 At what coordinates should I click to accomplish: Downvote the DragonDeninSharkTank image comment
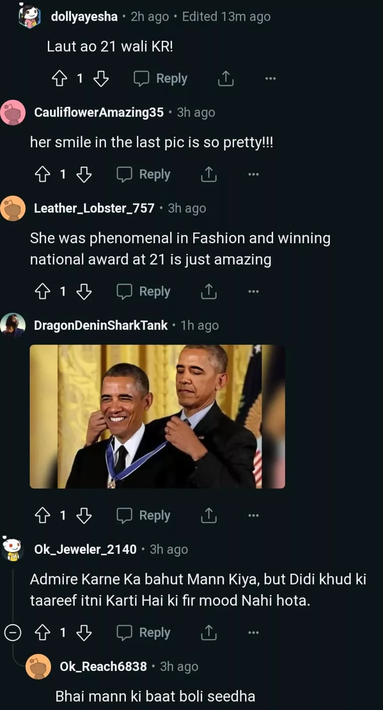[x=84, y=515]
